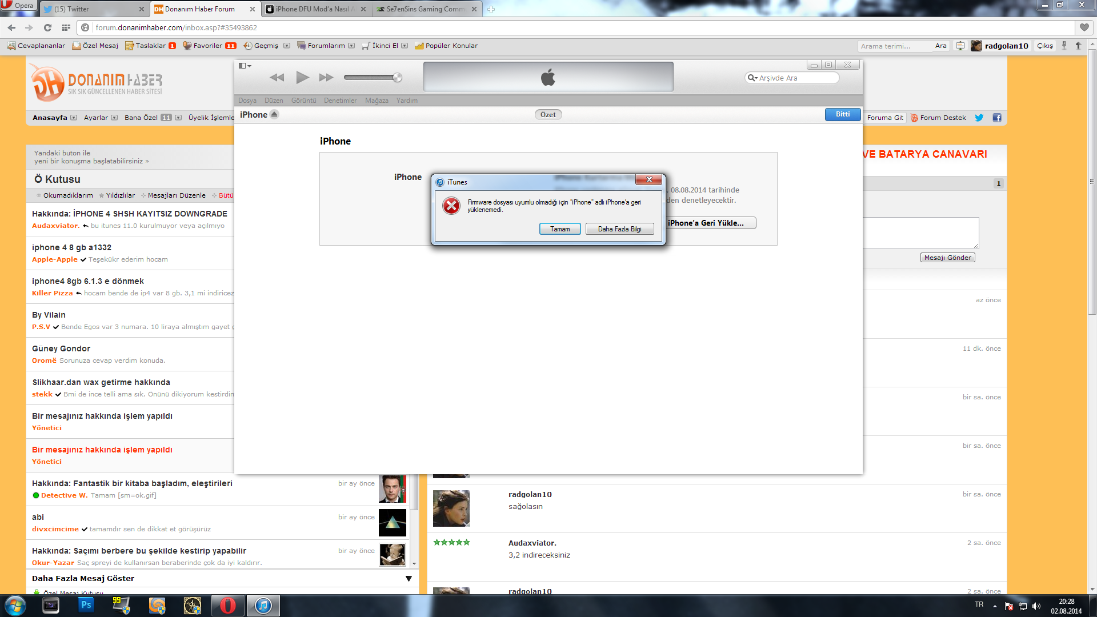Click the DonanımHaber logo
The image size is (1097, 617).
point(96,83)
